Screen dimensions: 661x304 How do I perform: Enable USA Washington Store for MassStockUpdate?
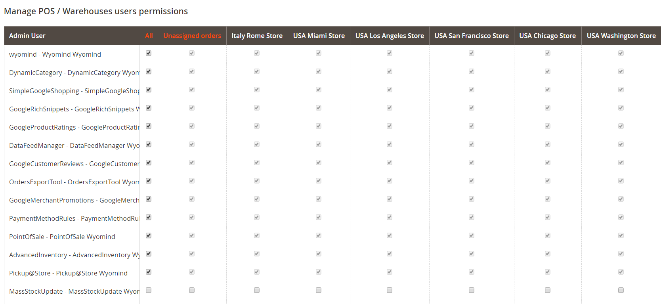pyautogui.click(x=621, y=290)
